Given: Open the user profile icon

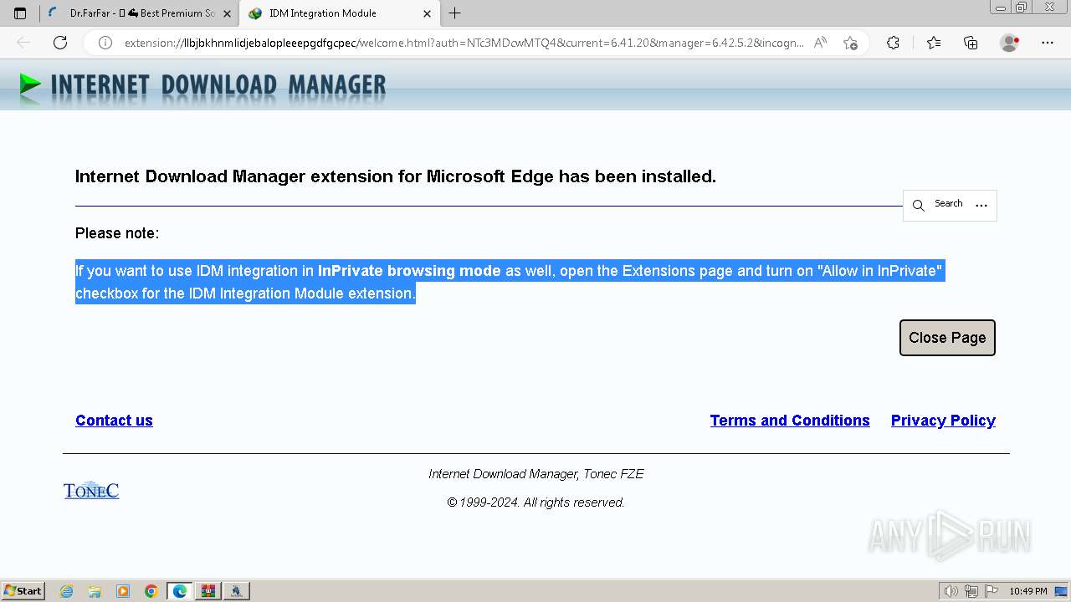Looking at the screenshot, I should point(1010,43).
